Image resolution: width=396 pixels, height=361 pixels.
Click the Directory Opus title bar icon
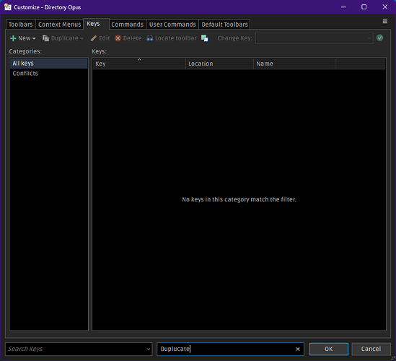[8, 6]
